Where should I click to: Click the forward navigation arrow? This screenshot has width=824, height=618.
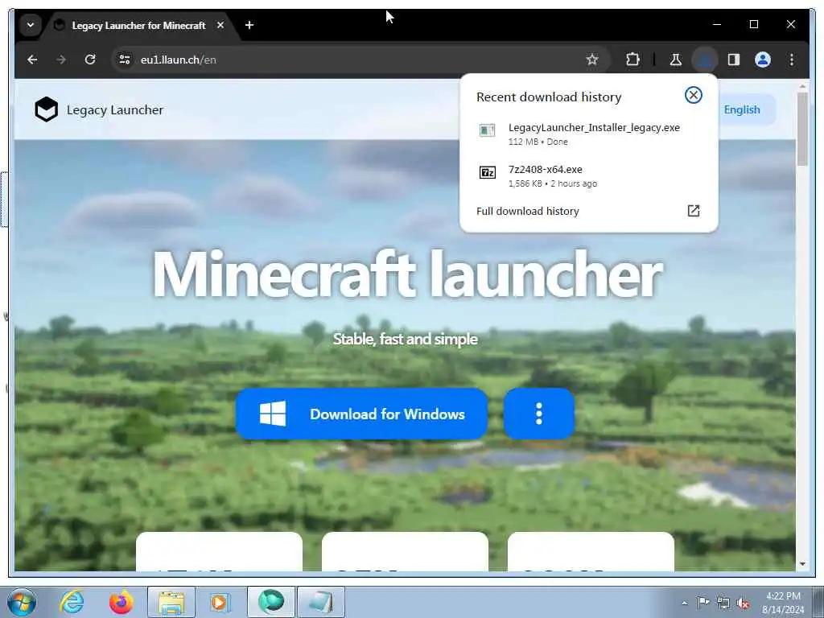61,60
